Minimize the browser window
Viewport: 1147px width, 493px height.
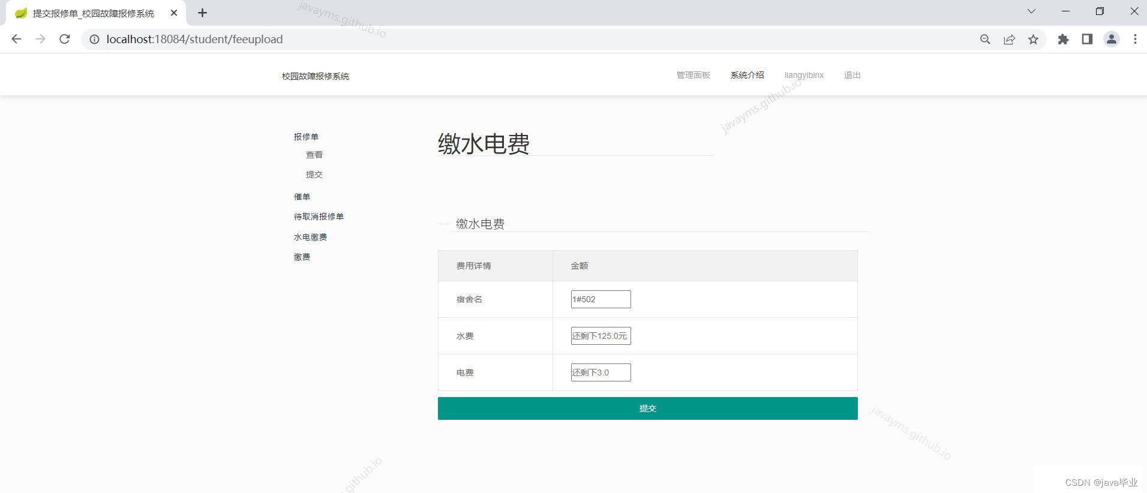pos(1065,11)
